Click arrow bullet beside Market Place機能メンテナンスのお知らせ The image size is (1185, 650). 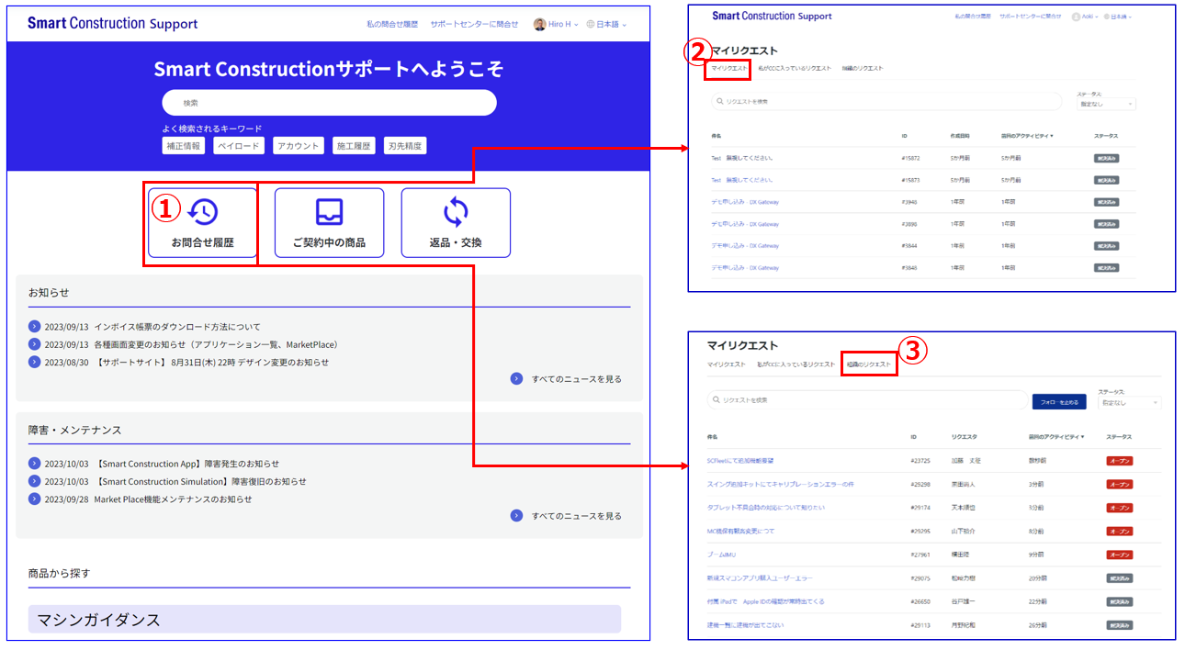tap(35, 499)
